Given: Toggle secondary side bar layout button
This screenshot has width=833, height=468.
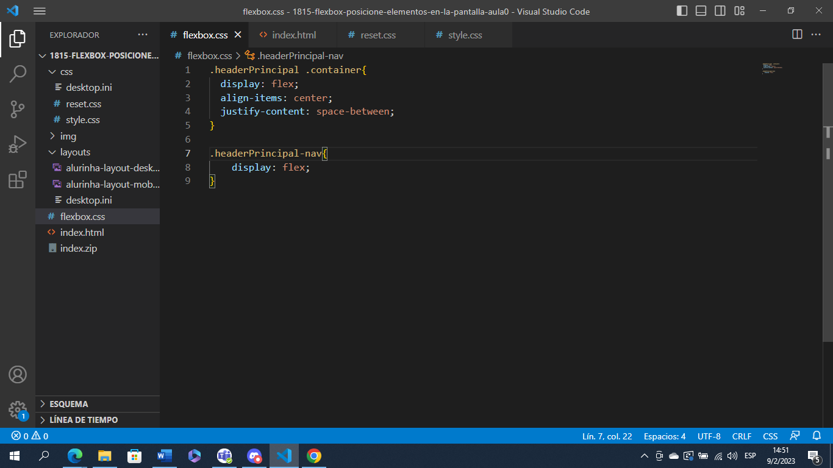Looking at the screenshot, I should 720,11.
